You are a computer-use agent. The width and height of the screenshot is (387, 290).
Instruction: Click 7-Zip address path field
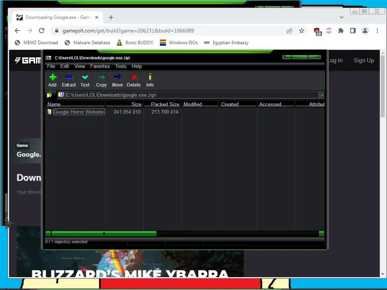click(189, 95)
